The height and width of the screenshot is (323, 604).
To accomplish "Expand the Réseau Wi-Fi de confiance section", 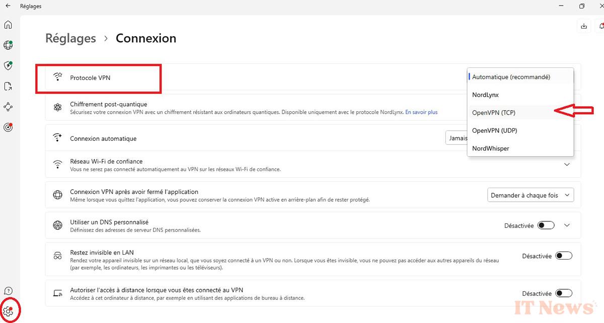I will coord(567,165).
